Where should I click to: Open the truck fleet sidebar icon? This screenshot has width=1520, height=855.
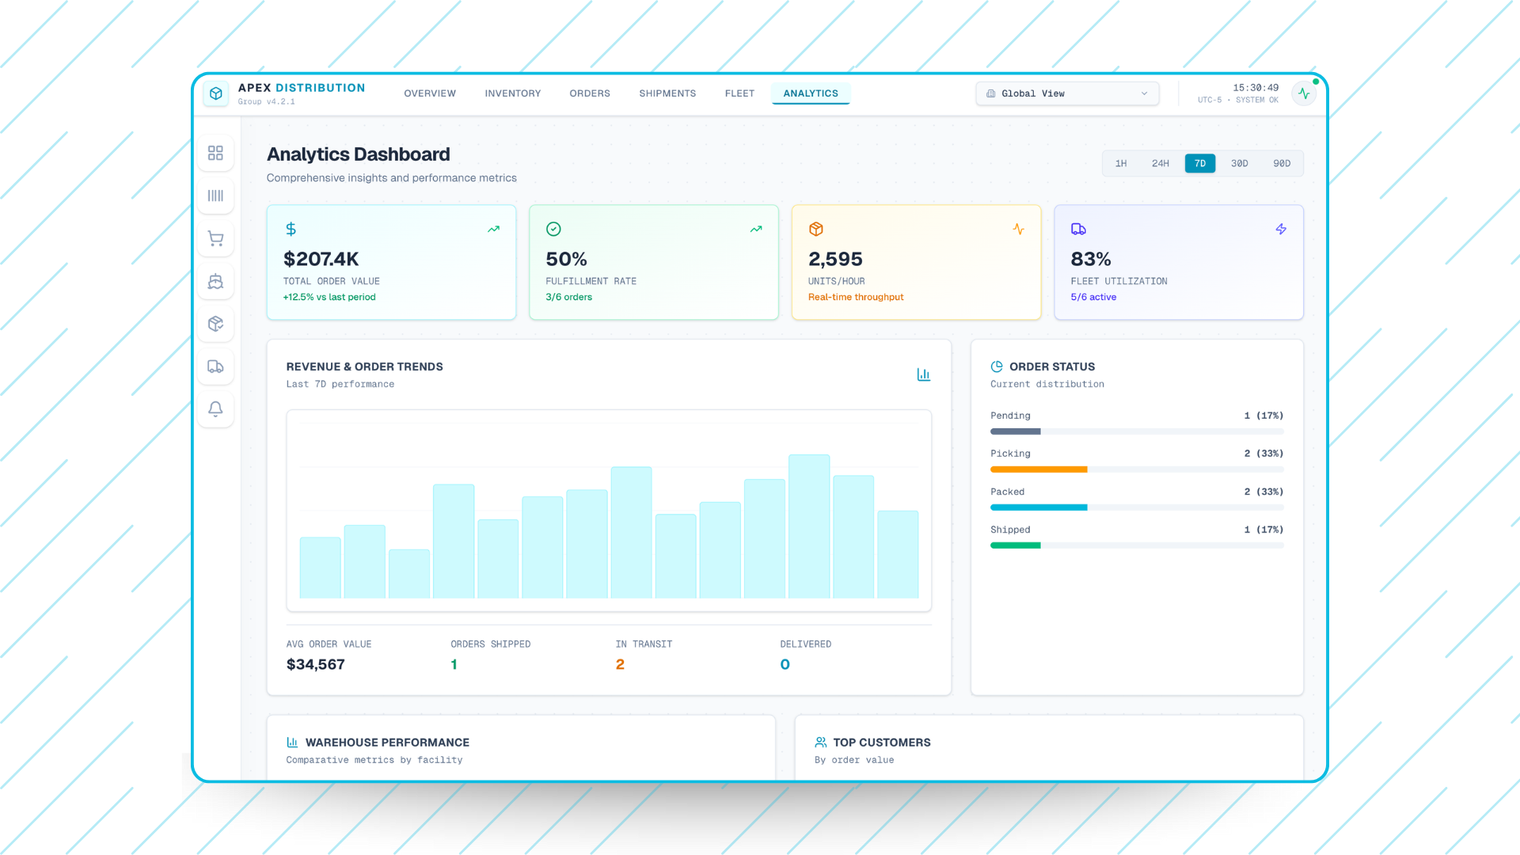pyautogui.click(x=215, y=367)
